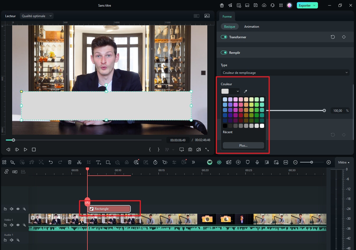Pick the eyedropper color tool
The width and height of the screenshot is (356, 250).
pos(245,91)
